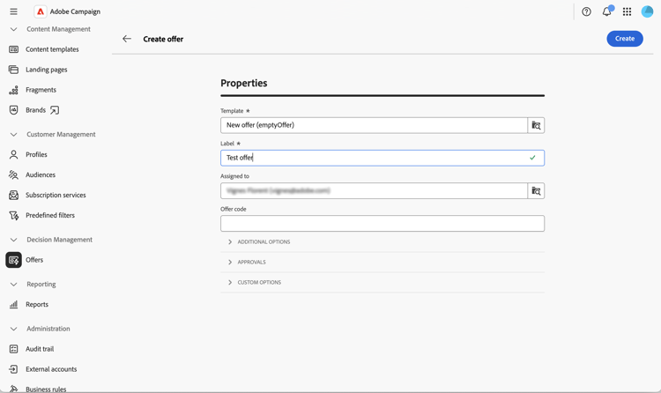Browse operators with the Assigned to search icon
The height and width of the screenshot is (393, 661).
click(536, 191)
